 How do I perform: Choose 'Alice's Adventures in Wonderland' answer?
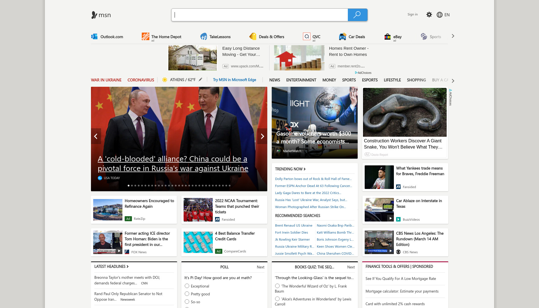[x=277, y=299]
